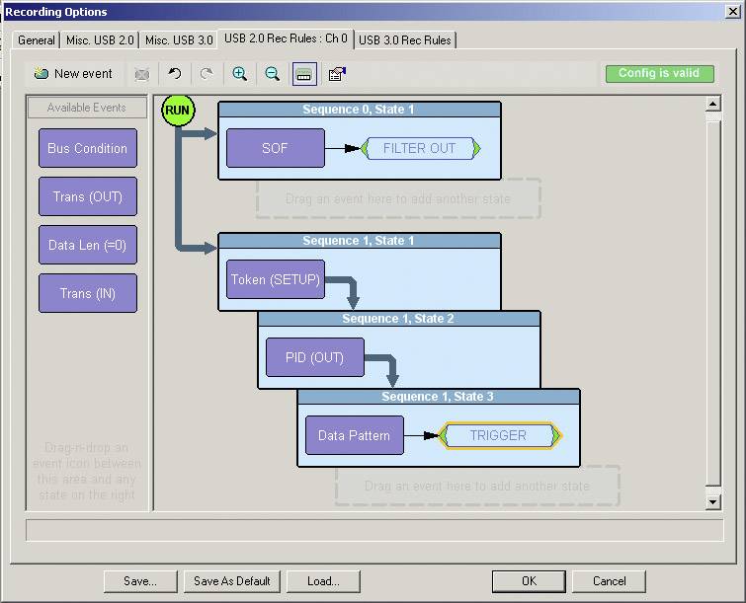The height and width of the screenshot is (603, 746).
Task: Click the New event toolbar button
Action: [x=73, y=74]
